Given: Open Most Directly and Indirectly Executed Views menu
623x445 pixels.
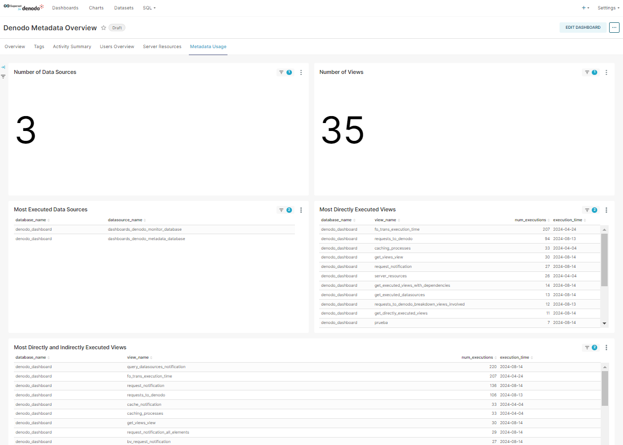Looking at the screenshot, I should click(x=606, y=348).
